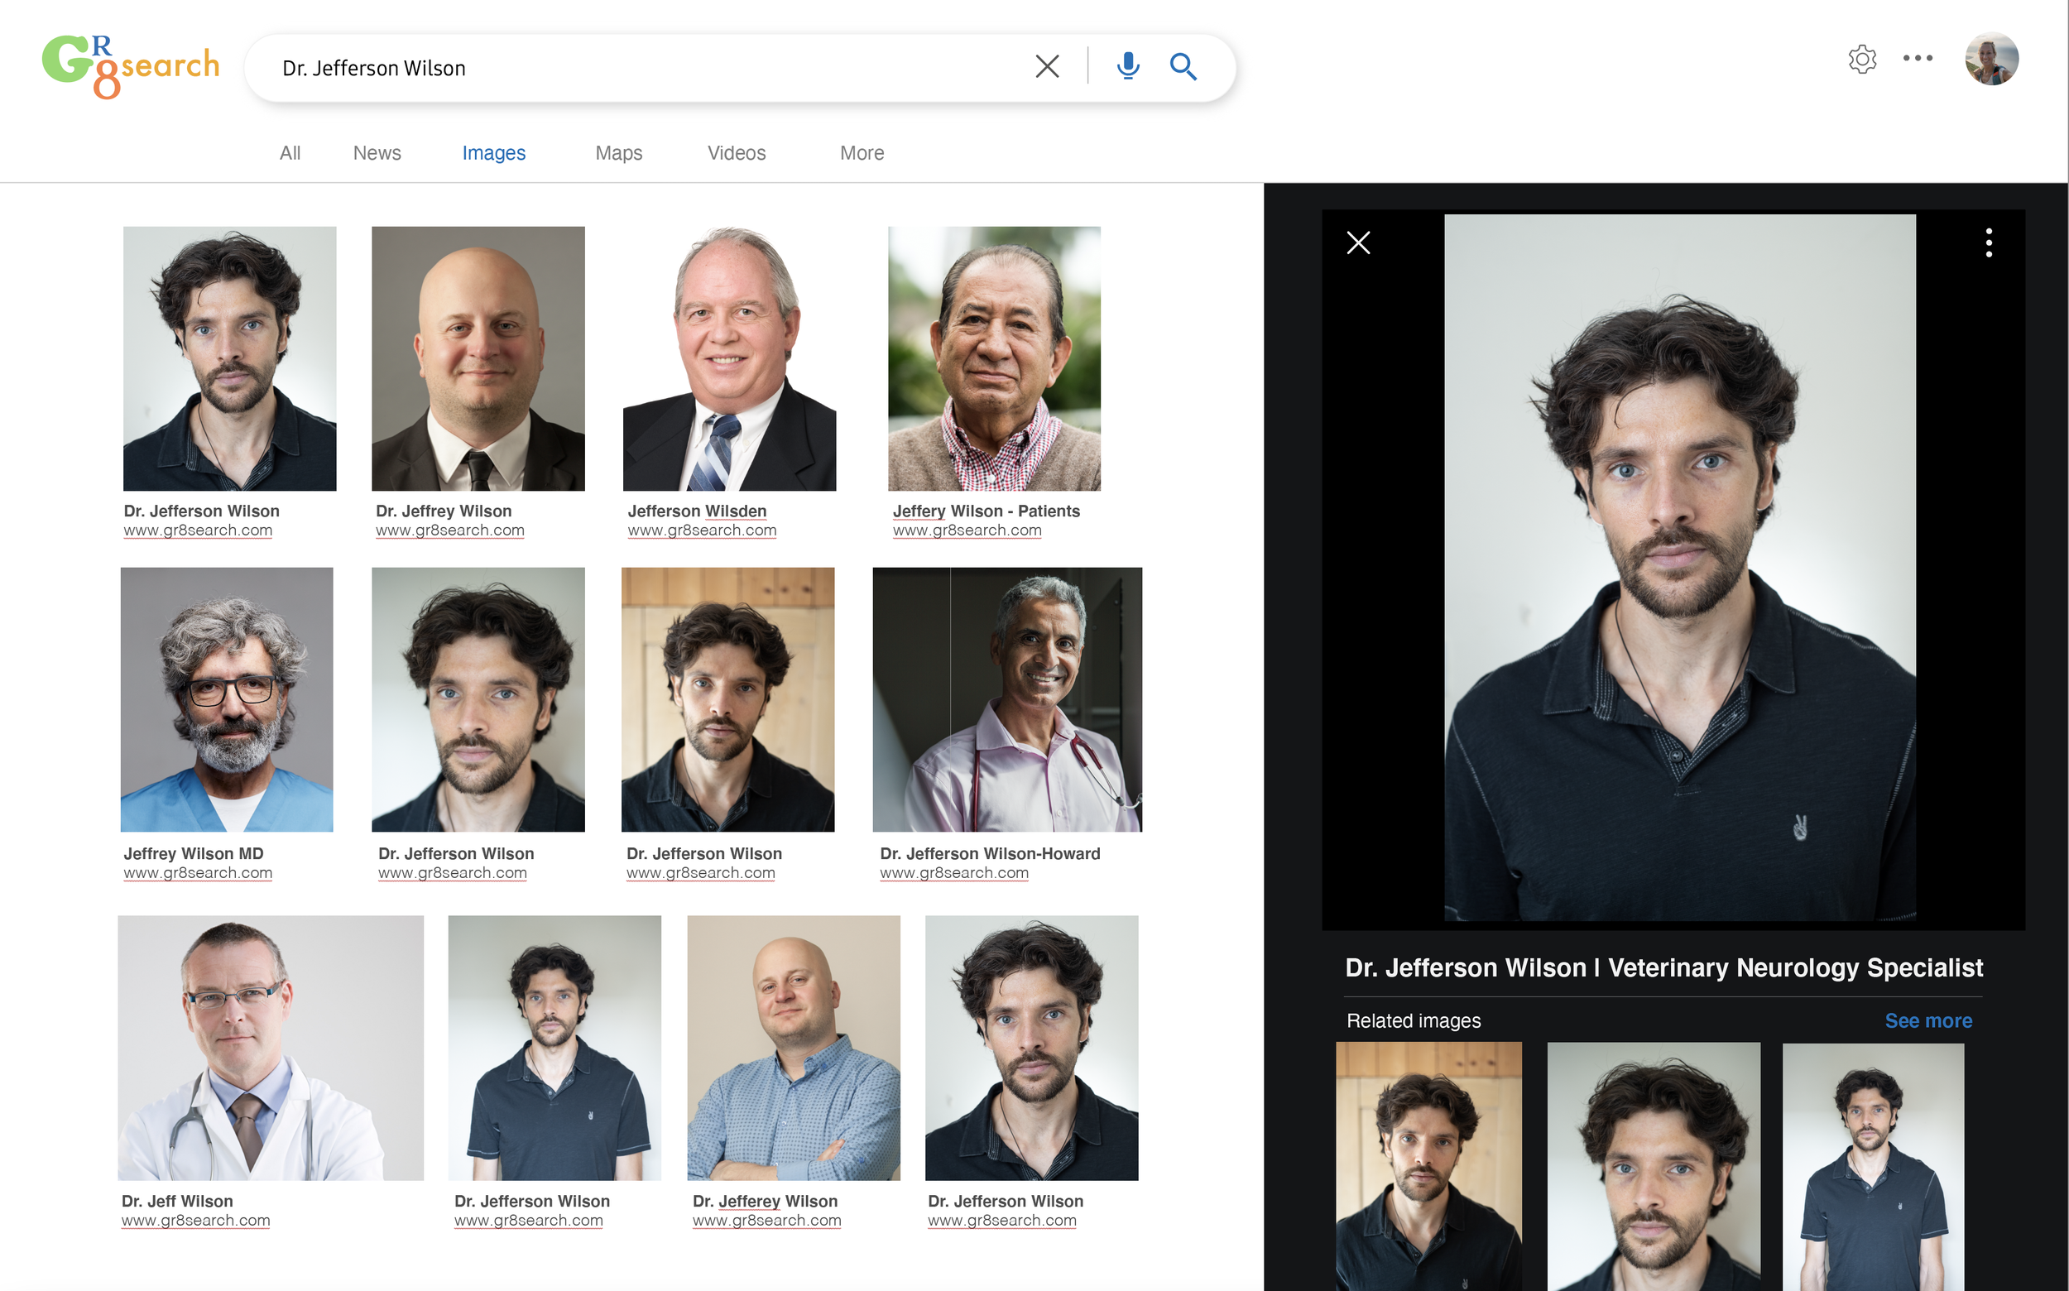The height and width of the screenshot is (1291, 2069).
Task: Expand the More tab options
Action: pos(861,153)
